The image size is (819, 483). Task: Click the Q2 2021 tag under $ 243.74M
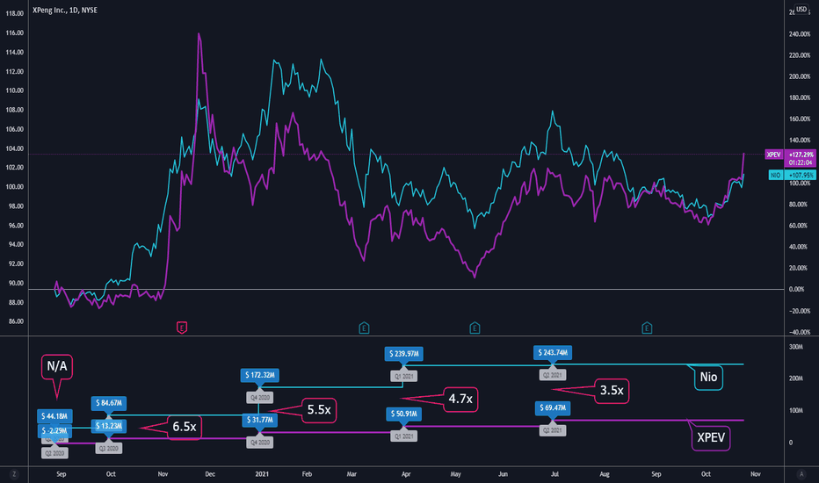(553, 375)
